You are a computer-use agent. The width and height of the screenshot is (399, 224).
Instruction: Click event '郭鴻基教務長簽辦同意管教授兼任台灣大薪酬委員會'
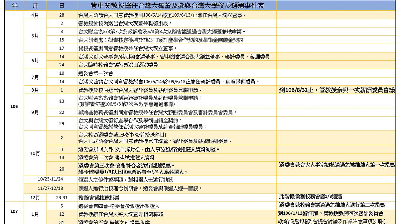158,112
